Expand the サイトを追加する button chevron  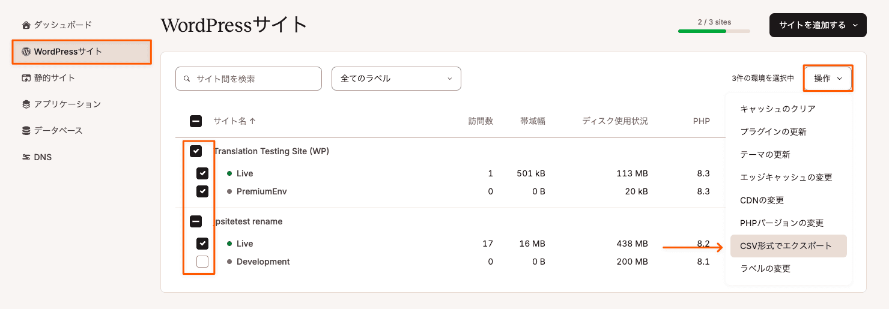(x=855, y=25)
